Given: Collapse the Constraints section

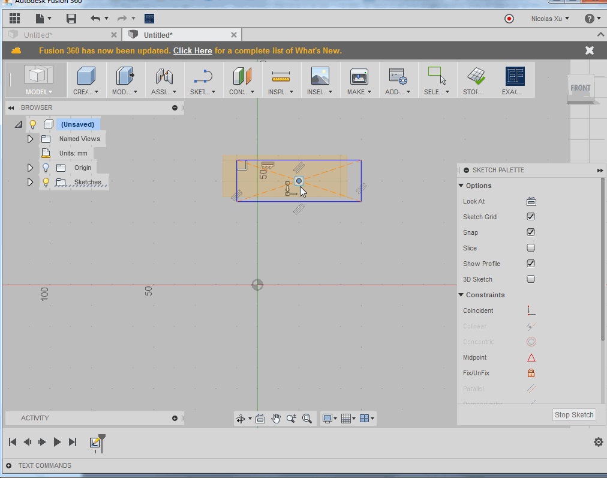Looking at the screenshot, I should (461, 295).
